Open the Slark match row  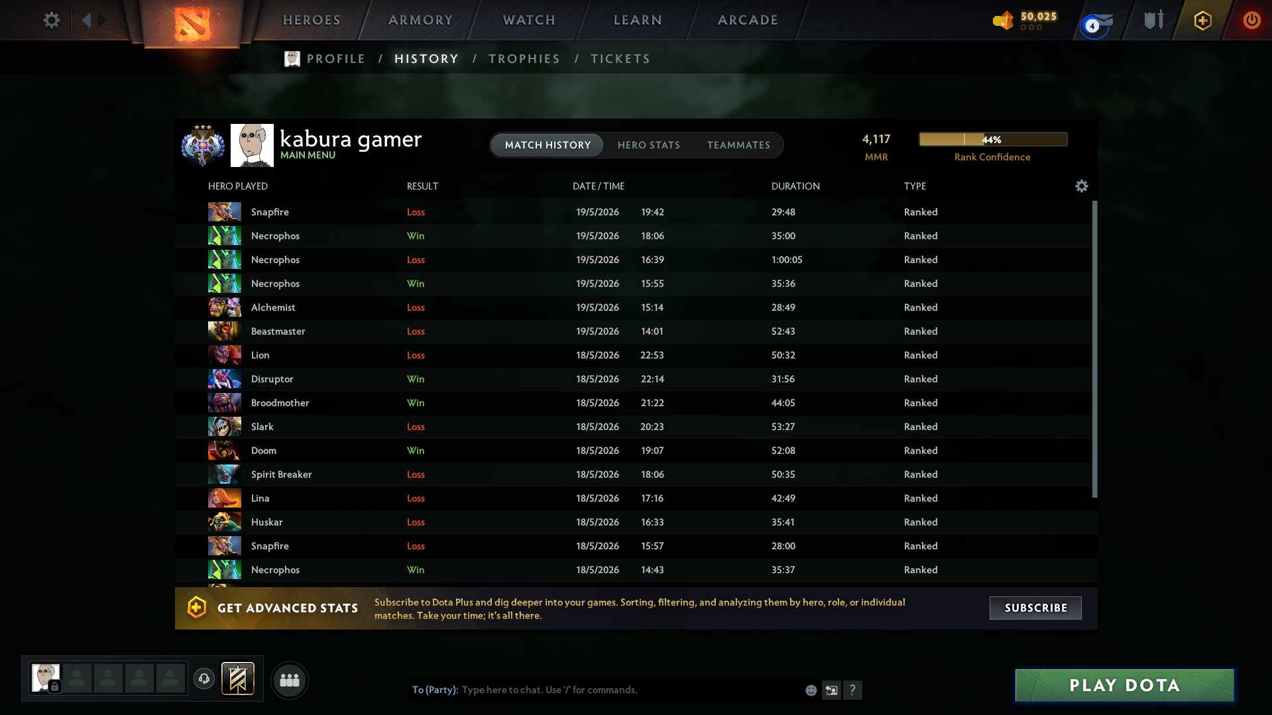click(x=633, y=427)
